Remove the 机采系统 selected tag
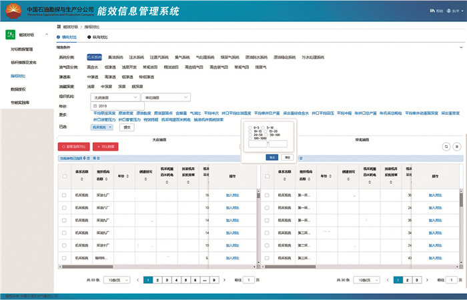467x300 pixels. (x=111, y=127)
